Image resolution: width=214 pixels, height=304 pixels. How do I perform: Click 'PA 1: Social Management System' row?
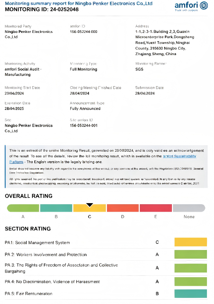point(106,242)
